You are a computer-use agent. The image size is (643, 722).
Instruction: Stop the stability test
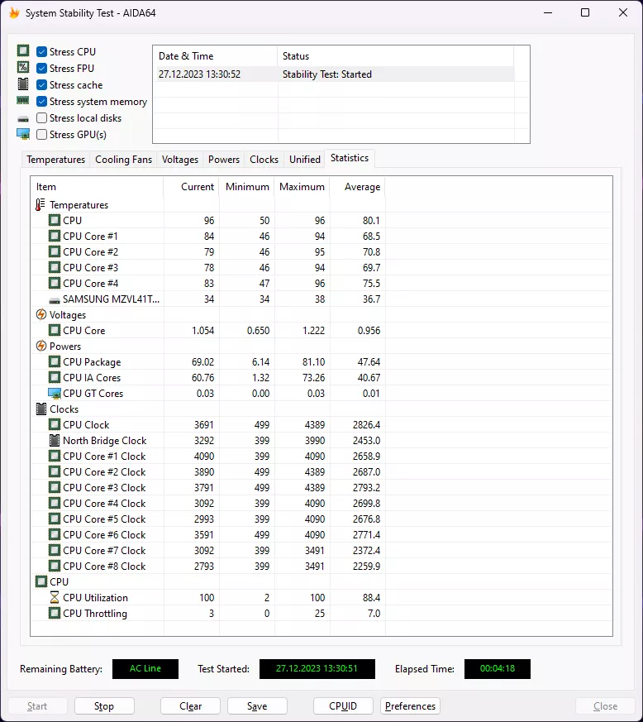click(x=104, y=706)
